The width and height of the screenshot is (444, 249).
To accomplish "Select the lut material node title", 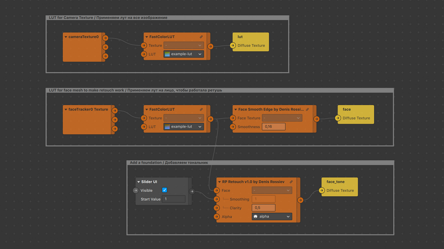I will (x=240, y=37).
